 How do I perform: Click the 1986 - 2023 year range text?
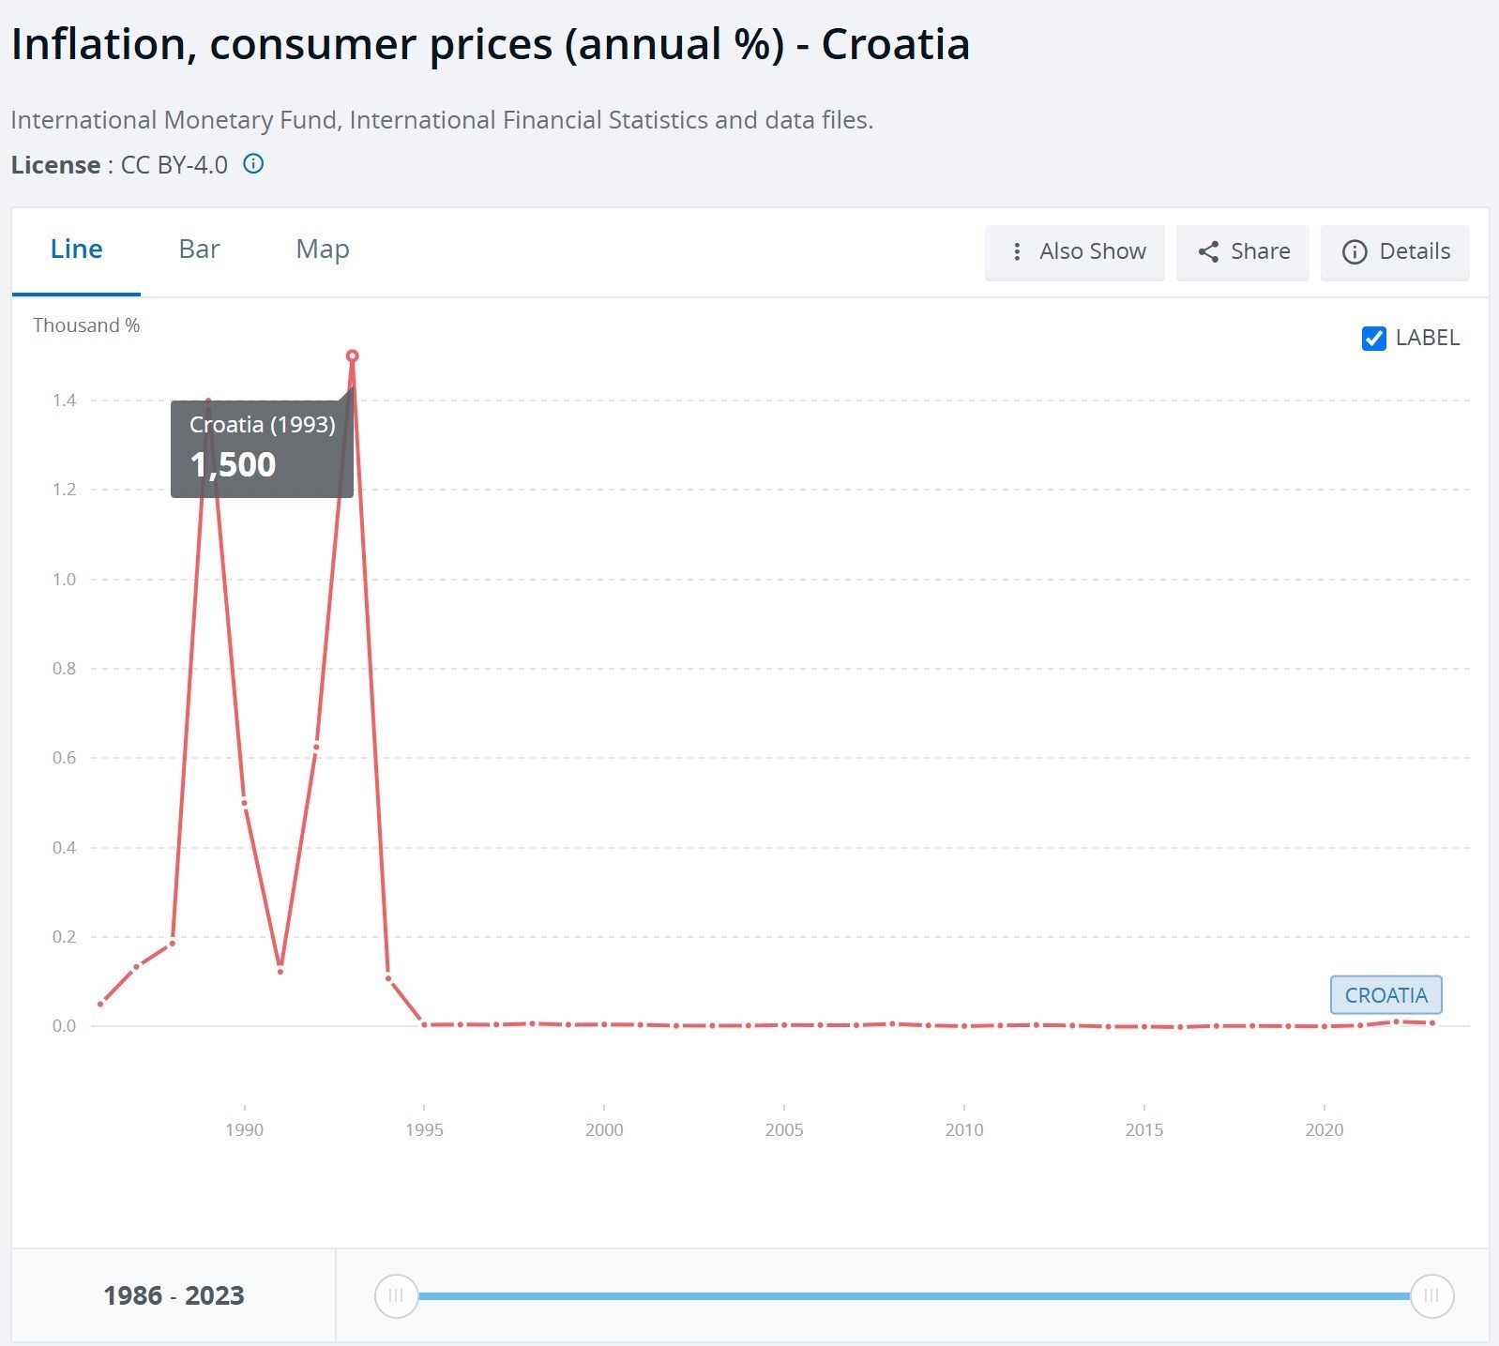pos(174,1295)
